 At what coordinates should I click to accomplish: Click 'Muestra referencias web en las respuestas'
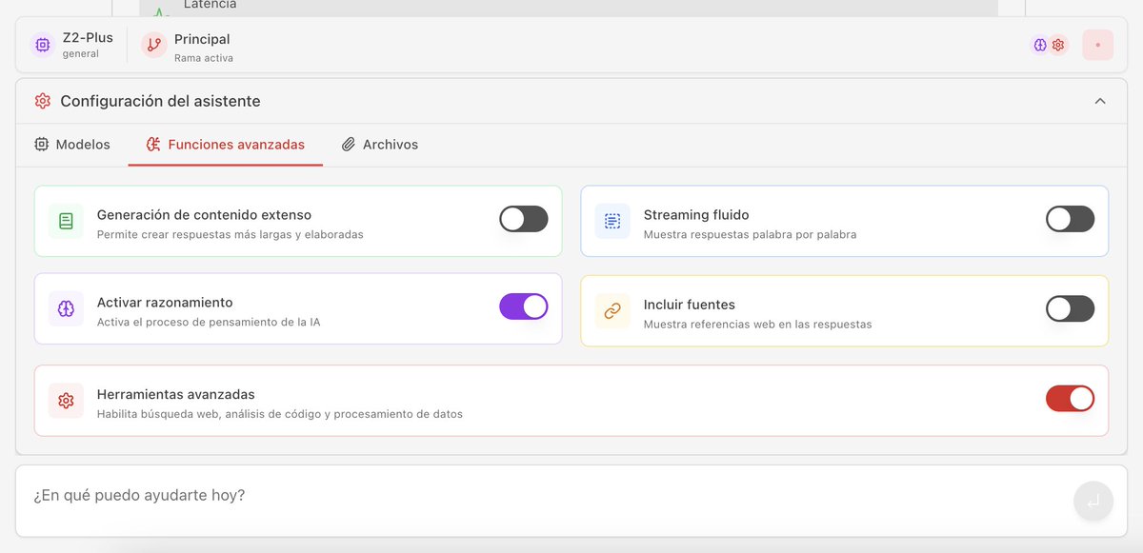pos(757,324)
